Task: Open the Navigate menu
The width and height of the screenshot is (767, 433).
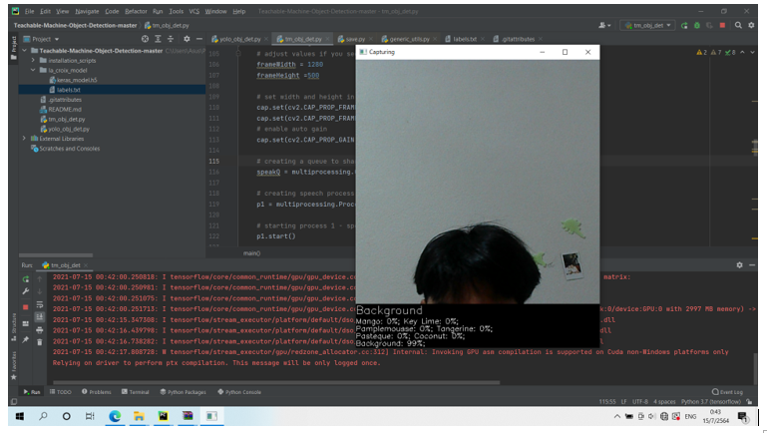Action: pos(87,11)
